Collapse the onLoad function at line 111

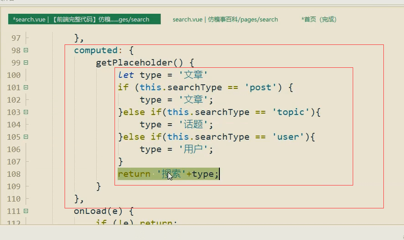pyautogui.click(x=26, y=211)
